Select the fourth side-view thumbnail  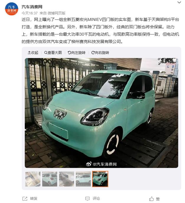coord(84,179)
